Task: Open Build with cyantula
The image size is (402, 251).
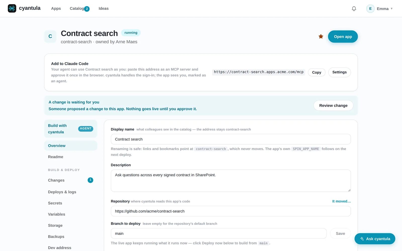Action: (x=71, y=129)
